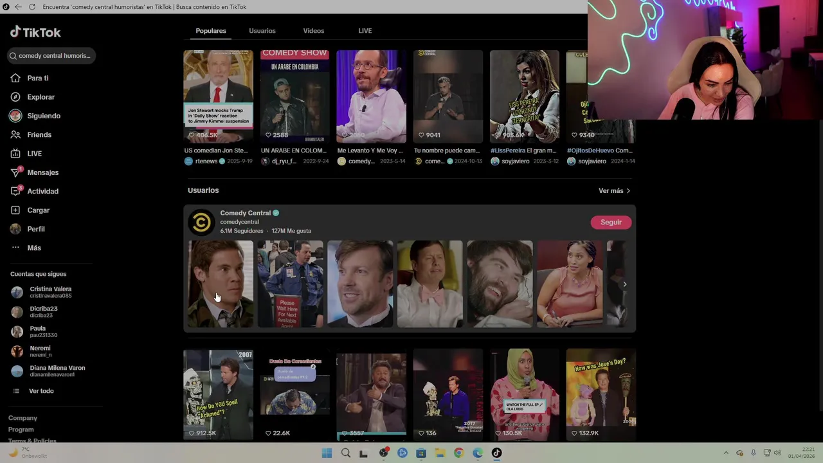Play the How was Jose's Day video
Screen dimensions: 823x463
[x=601, y=395]
